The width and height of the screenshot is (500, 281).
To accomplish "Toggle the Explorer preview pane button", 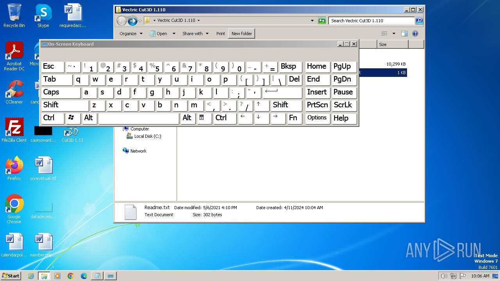I will click(x=404, y=34).
